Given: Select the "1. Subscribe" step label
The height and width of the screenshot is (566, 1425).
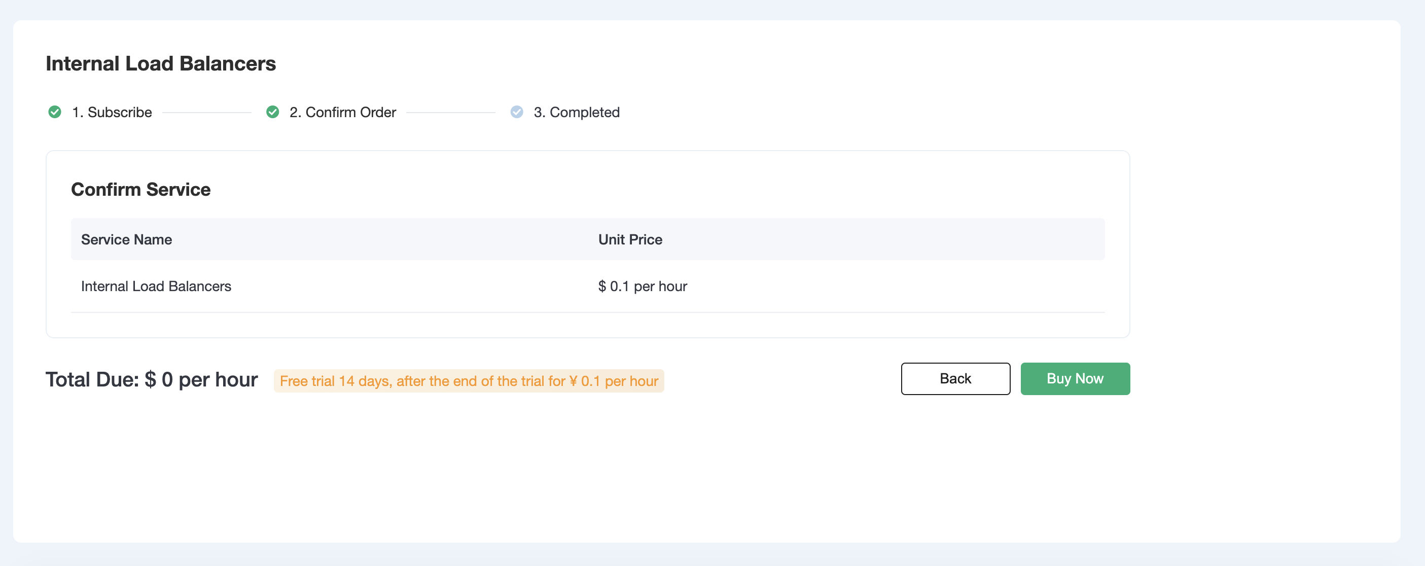Looking at the screenshot, I should coord(112,112).
